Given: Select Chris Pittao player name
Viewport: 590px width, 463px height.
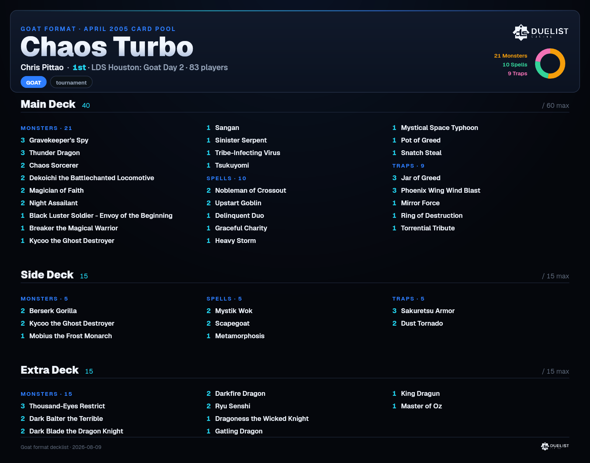Looking at the screenshot, I should click(x=42, y=68).
